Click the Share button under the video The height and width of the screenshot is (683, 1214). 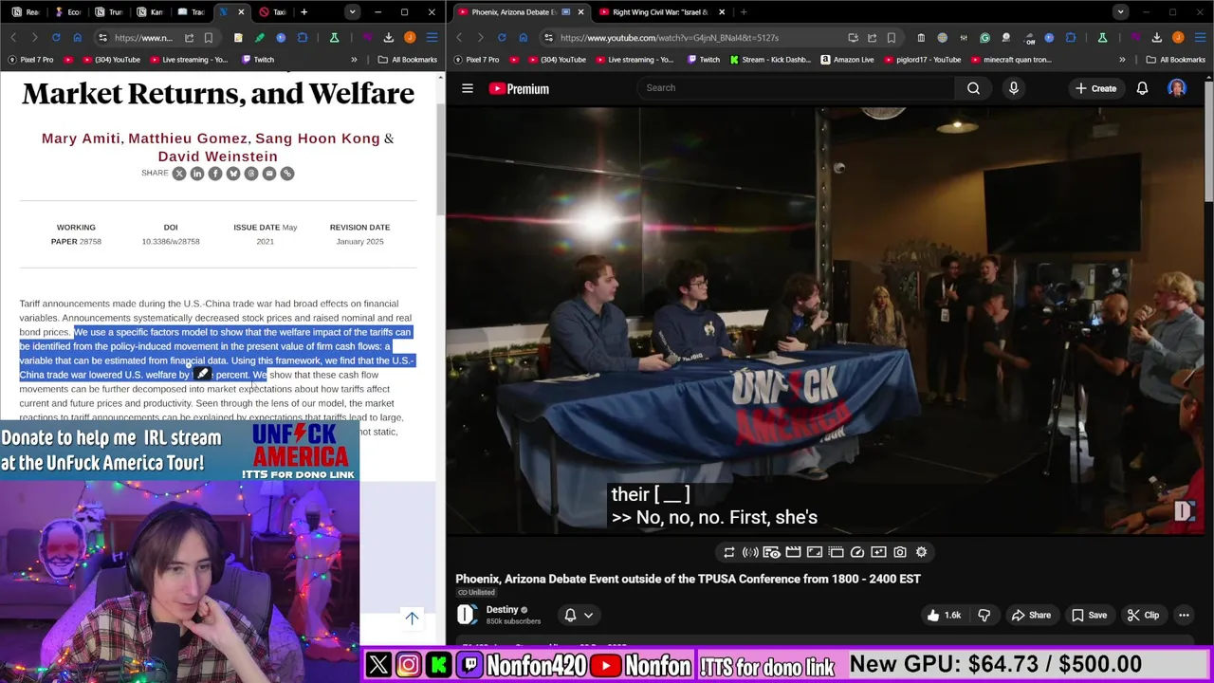click(x=1031, y=615)
